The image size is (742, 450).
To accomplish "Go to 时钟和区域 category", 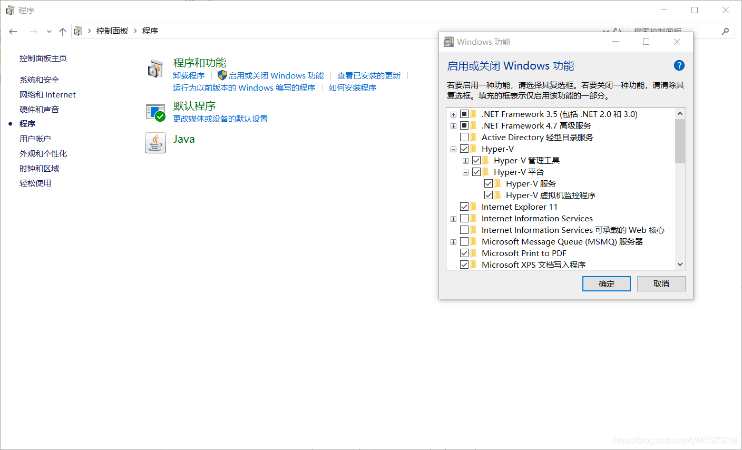I will pos(39,169).
